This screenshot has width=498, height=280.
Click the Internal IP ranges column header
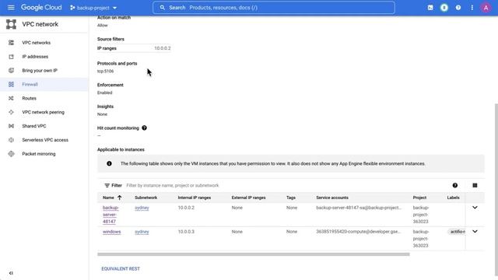(195, 198)
